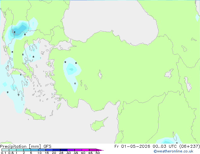200x154 pixels.
Task: Click the 0.1–0.5 mm legend color swatch
Action: [x=5, y=150]
